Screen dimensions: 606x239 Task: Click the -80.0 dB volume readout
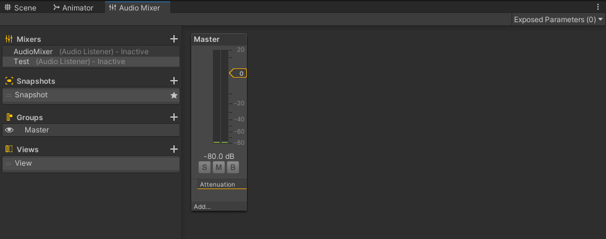(218, 156)
